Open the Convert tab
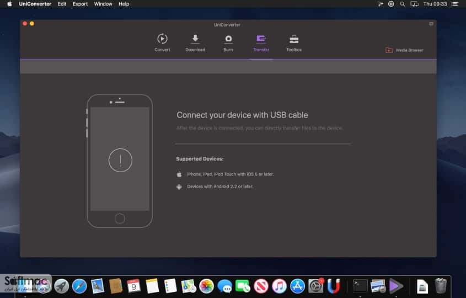The width and height of the screenshot is (466, 298). coord(162,43)
